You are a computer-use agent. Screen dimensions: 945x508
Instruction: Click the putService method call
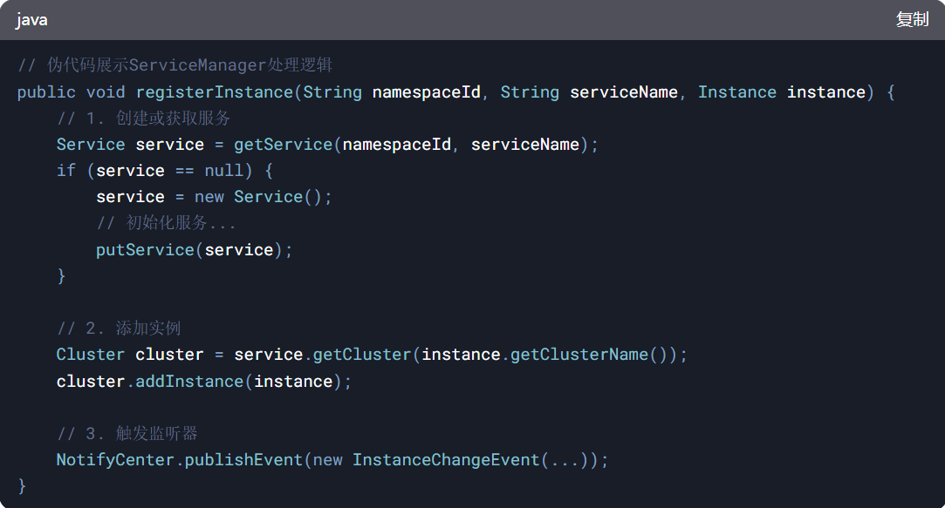145,250
